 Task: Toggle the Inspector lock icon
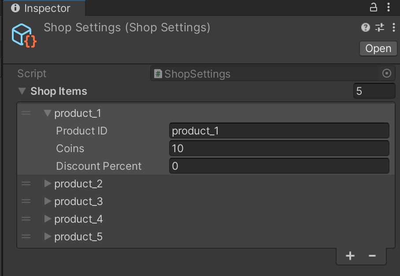(373, 7)
